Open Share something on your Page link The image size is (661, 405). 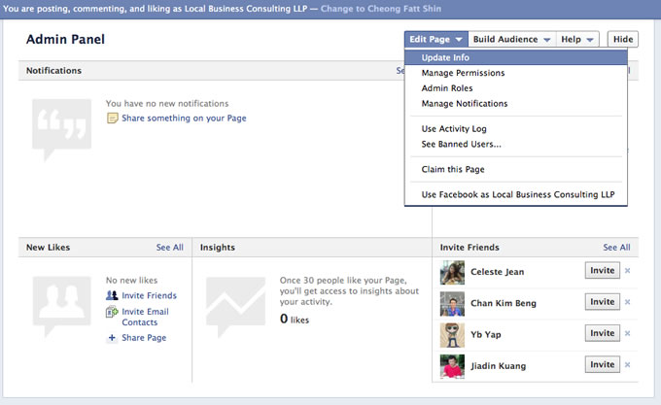click(184, 118)
